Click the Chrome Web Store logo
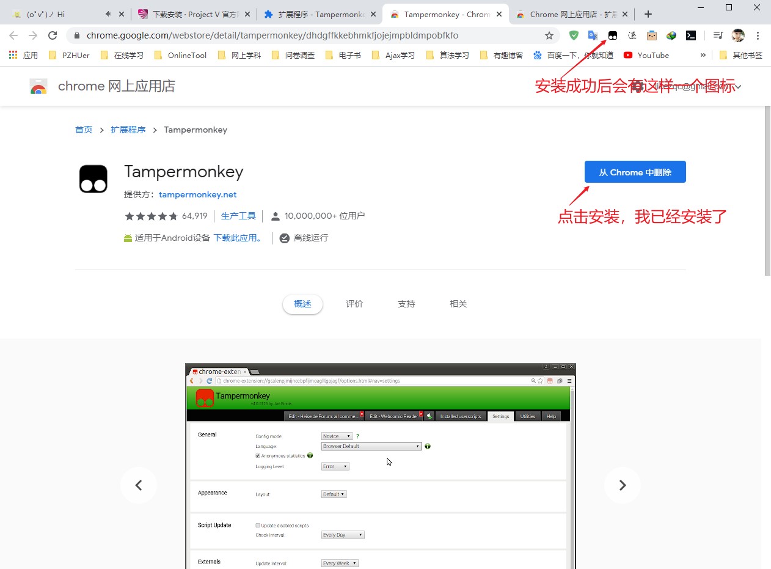Screen dimensions: 771x569 coord(38,87)
